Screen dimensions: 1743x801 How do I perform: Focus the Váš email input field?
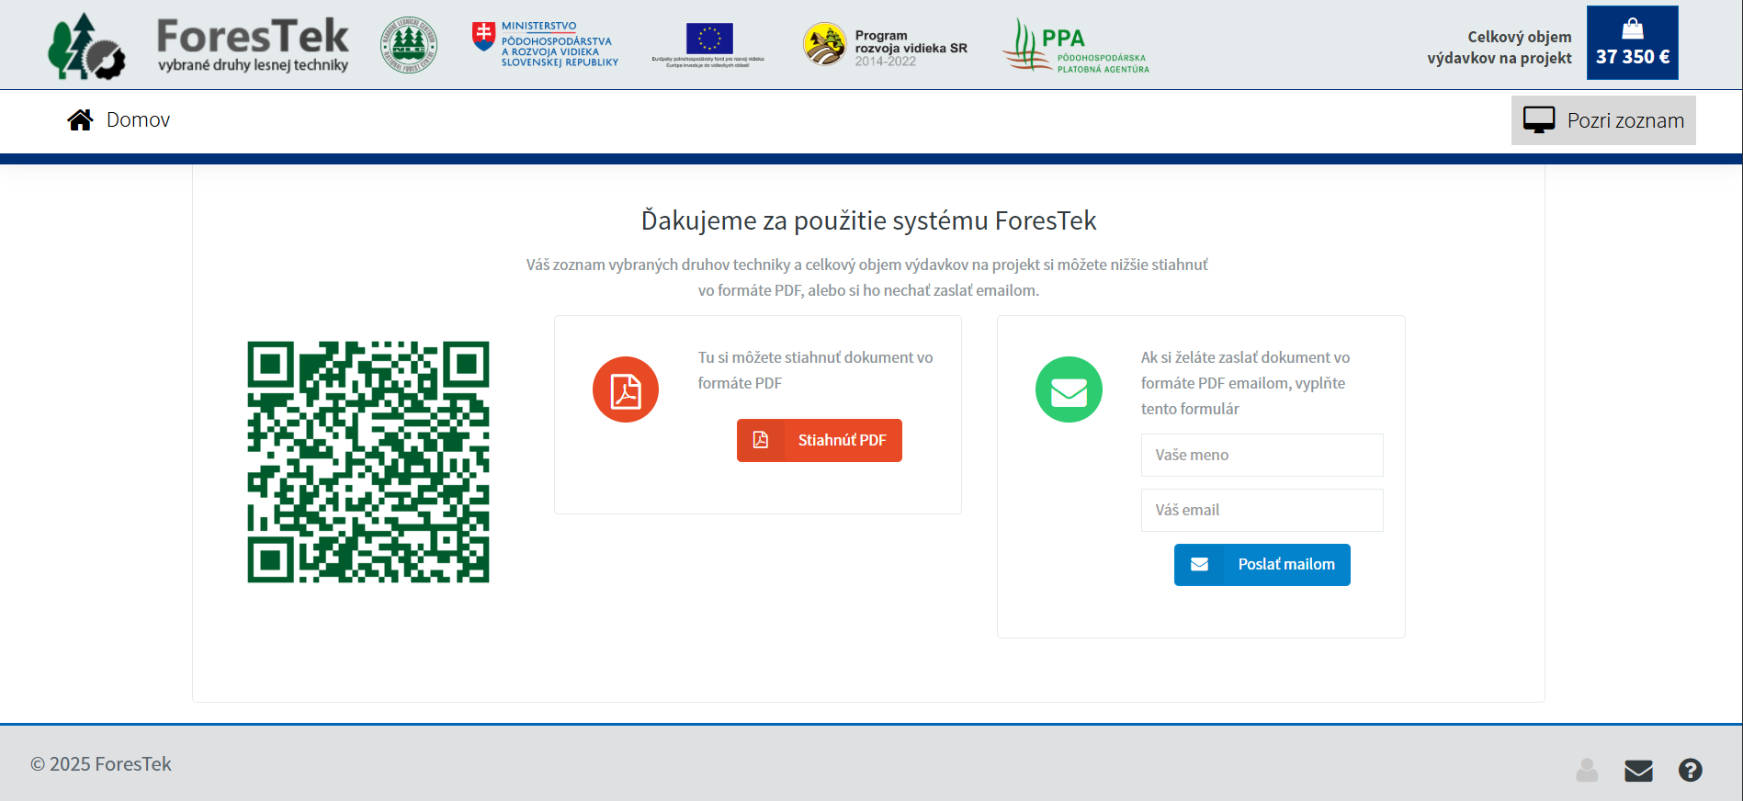[1262, 511]
